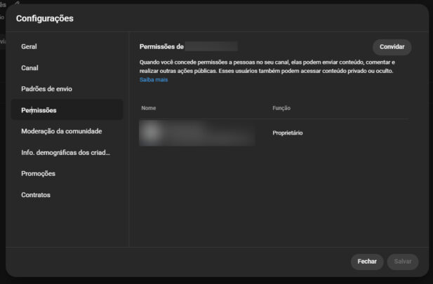Click the Permissões de heading

point(161,46)
